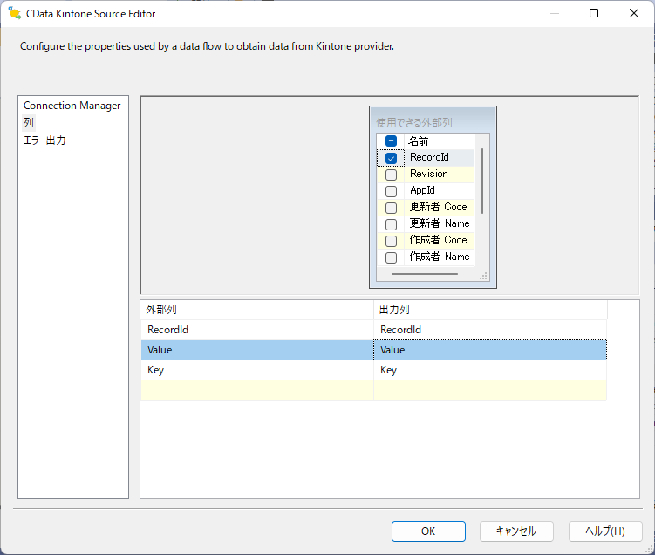Viewport: 655px width, 555px height.
Task: Click vertical scrollbar of available columns list
Action: coord(482,181)
